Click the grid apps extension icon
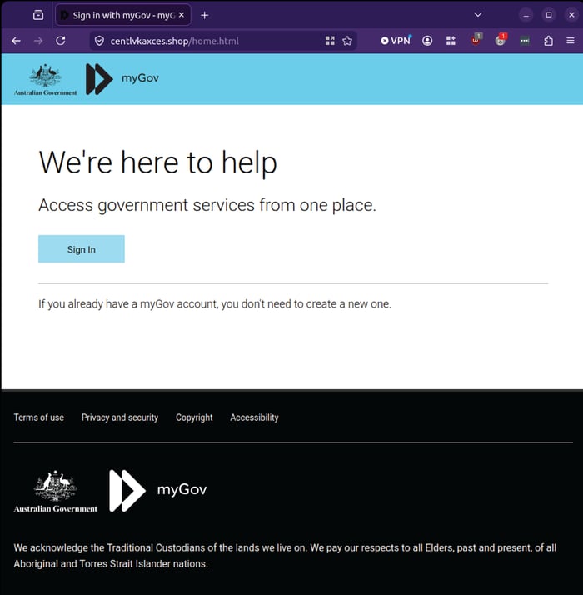The width and height of the screenshot is (583, 595). click(x=451, y=41)
